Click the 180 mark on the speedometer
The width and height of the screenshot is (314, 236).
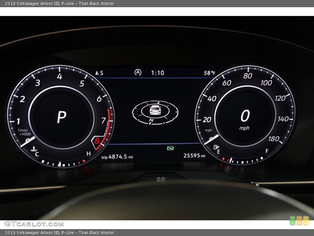(274, 139)
